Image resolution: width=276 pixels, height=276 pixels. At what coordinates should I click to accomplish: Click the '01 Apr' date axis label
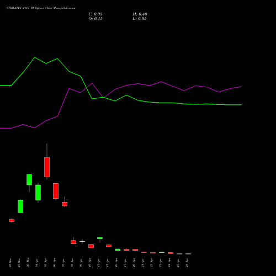pyautogui.click(x=36, y=263)
